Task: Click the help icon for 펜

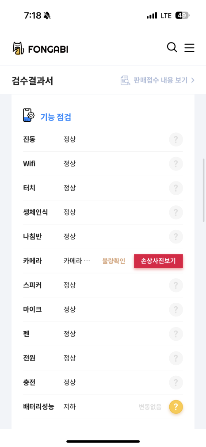Action: tap(176, 334)
